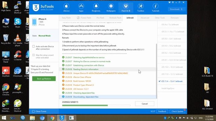Open the skin theme icon in title bar
The image size is (216, 121).
tap(169, 2)
